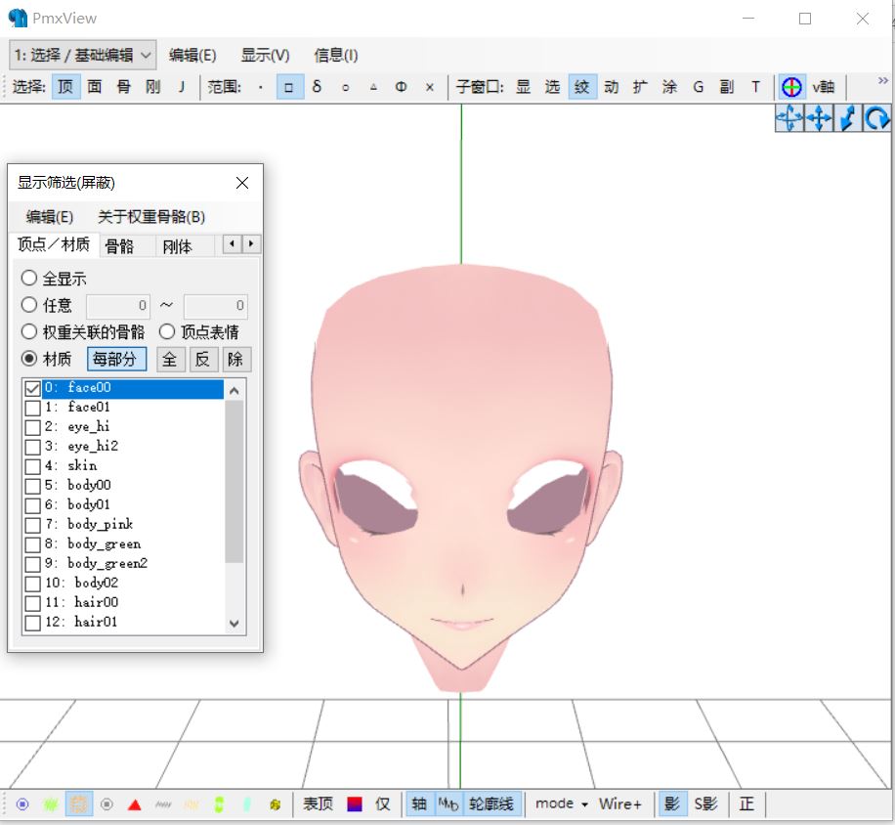Choose × range selection option
The width and height of the screenshot is (895, 825).
coord(430,87)
